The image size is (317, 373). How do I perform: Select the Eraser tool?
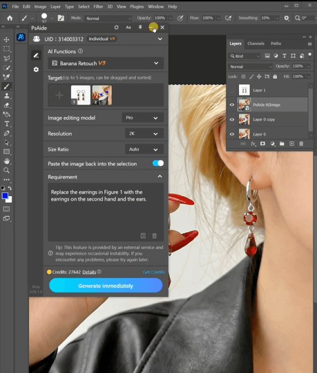7,105
